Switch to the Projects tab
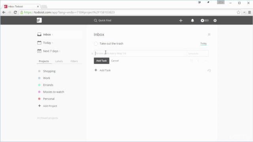The width and height of the screenshot is (253, 142). coord(44,61)
